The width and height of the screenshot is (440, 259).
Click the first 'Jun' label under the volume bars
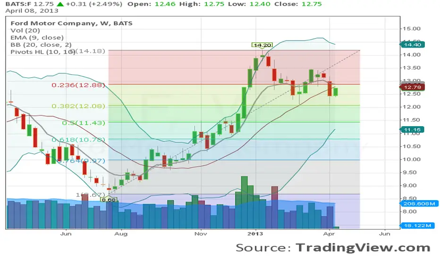coord(66,234)
